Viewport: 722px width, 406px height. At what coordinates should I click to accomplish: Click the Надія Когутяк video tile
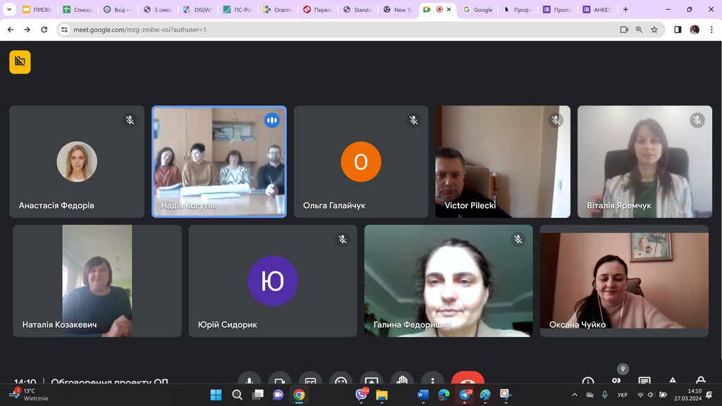[219, 161]
